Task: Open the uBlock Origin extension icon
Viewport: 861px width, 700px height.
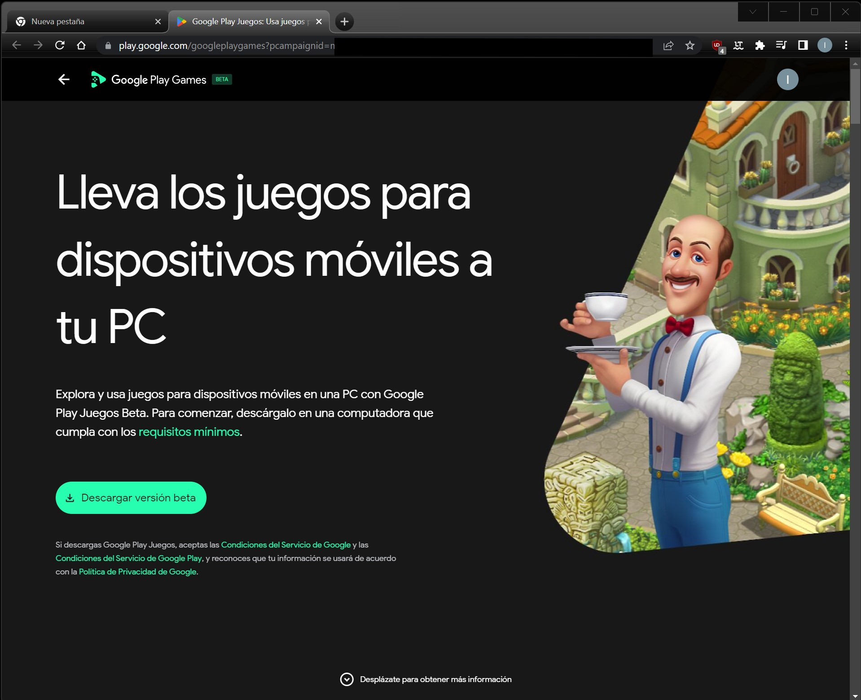Action: coord(718,46)
